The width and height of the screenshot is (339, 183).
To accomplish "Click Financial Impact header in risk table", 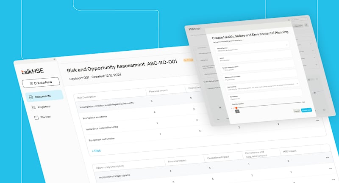I will [158, 91].
